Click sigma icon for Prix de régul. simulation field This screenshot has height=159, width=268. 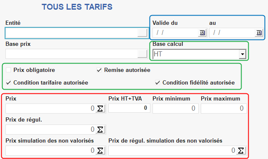point(241,151)
